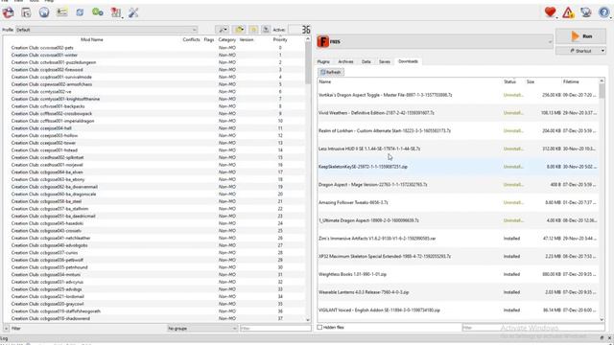Click the create backup icon beside Active
This screenshot has width=614, height=345.
[266, 30]
